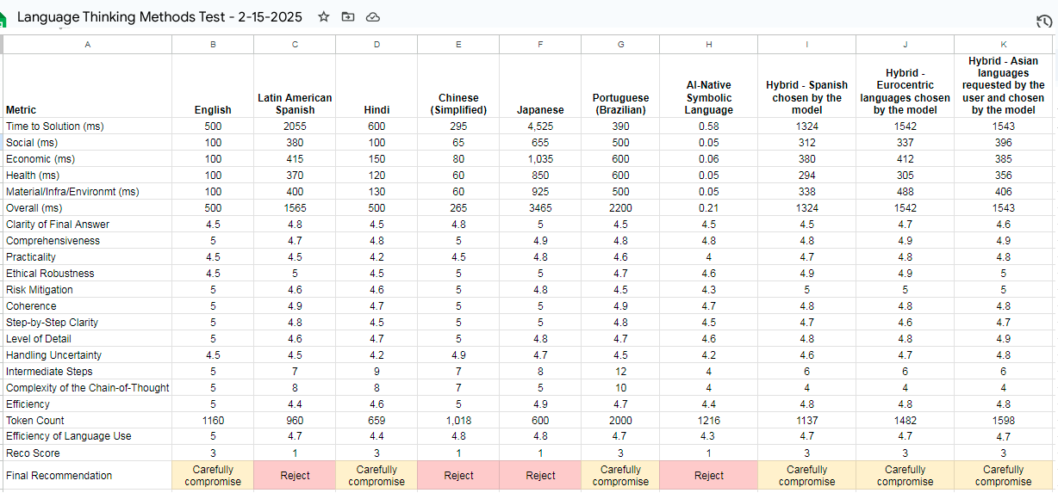Viewport: 1058px width, 493px height.
Task: Select column G header
Action: click(620, 45)
